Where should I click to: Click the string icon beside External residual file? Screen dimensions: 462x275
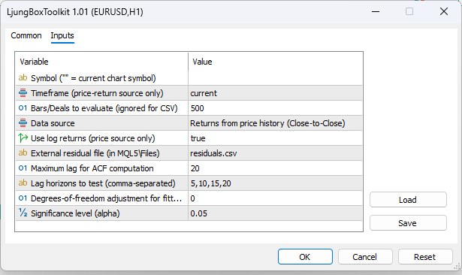[x=23, y=153]
